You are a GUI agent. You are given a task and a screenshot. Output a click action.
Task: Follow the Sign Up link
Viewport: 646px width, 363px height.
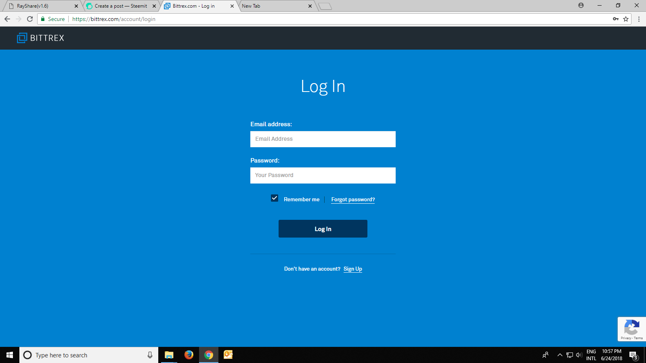353,269
